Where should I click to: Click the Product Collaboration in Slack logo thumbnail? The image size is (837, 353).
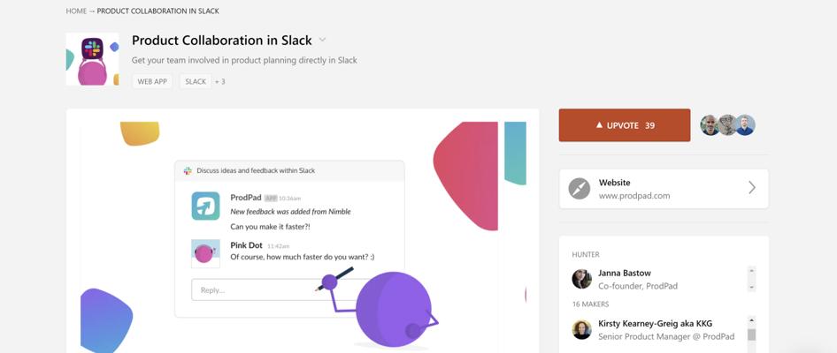click(x=92, y=59)
